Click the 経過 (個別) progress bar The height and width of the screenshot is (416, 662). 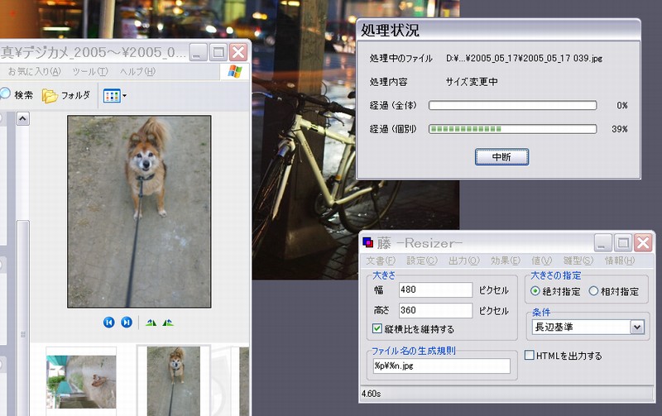[x=512, y=129]
